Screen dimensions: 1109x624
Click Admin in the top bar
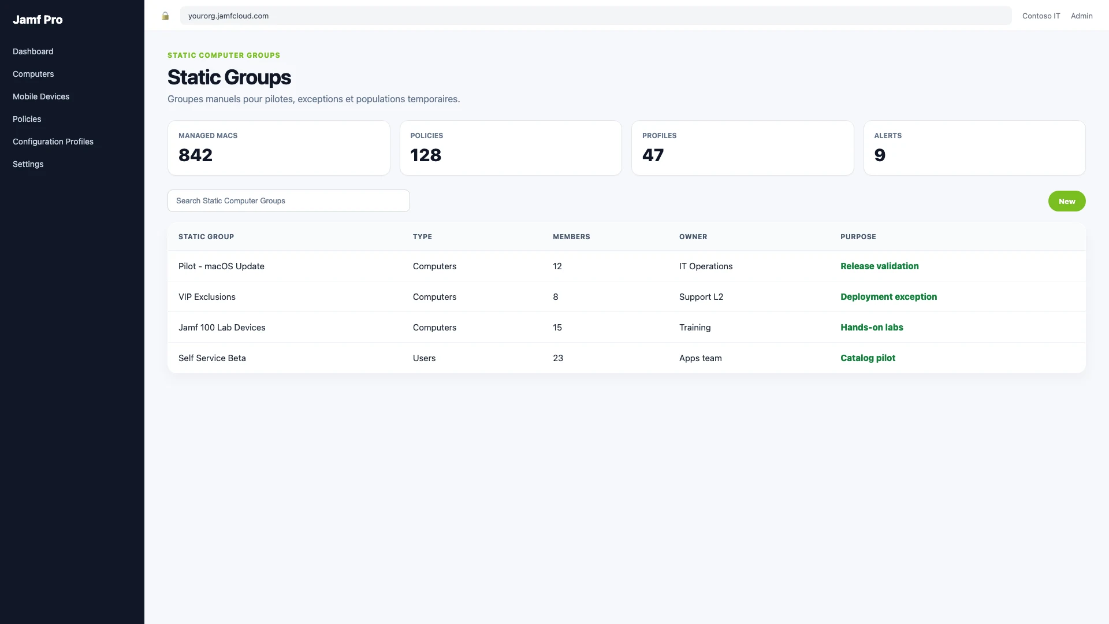tap(1082, 16)
